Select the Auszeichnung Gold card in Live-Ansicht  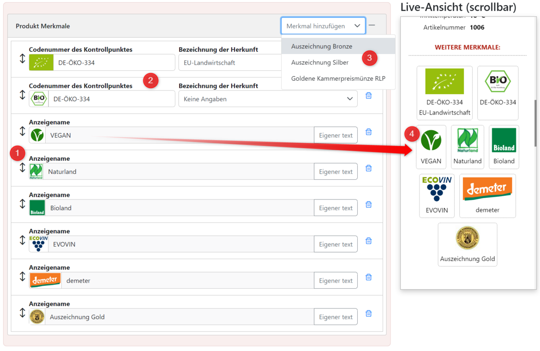click(468, 245)
